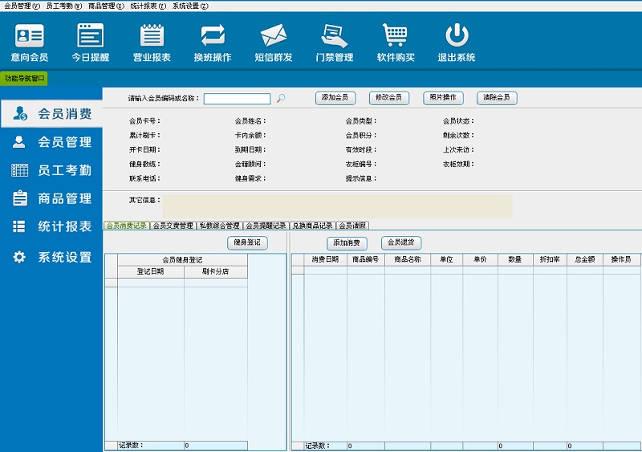
Task: Click the 今日提醒 reminder icon
Action: point(90,43)
